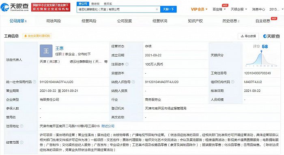Switch to the 知识产权 tab
284x155 pixels.
(195, 21)
